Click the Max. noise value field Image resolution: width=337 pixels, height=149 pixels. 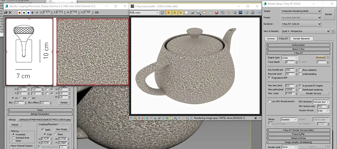(290, 94)
